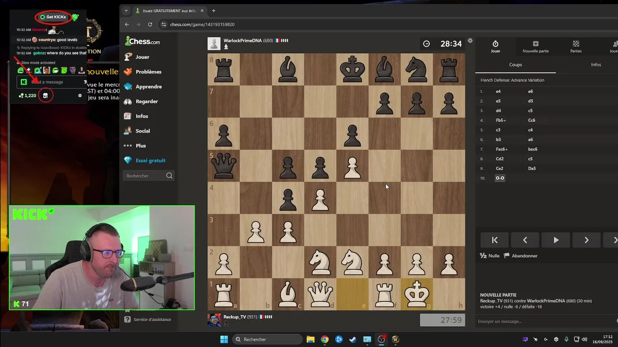Open File Explorer from taskbar
This screenshot has width=618, height=347.
pos(310,339)
